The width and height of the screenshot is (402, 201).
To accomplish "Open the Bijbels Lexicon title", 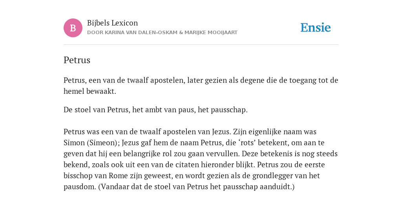I will [113, 23].
